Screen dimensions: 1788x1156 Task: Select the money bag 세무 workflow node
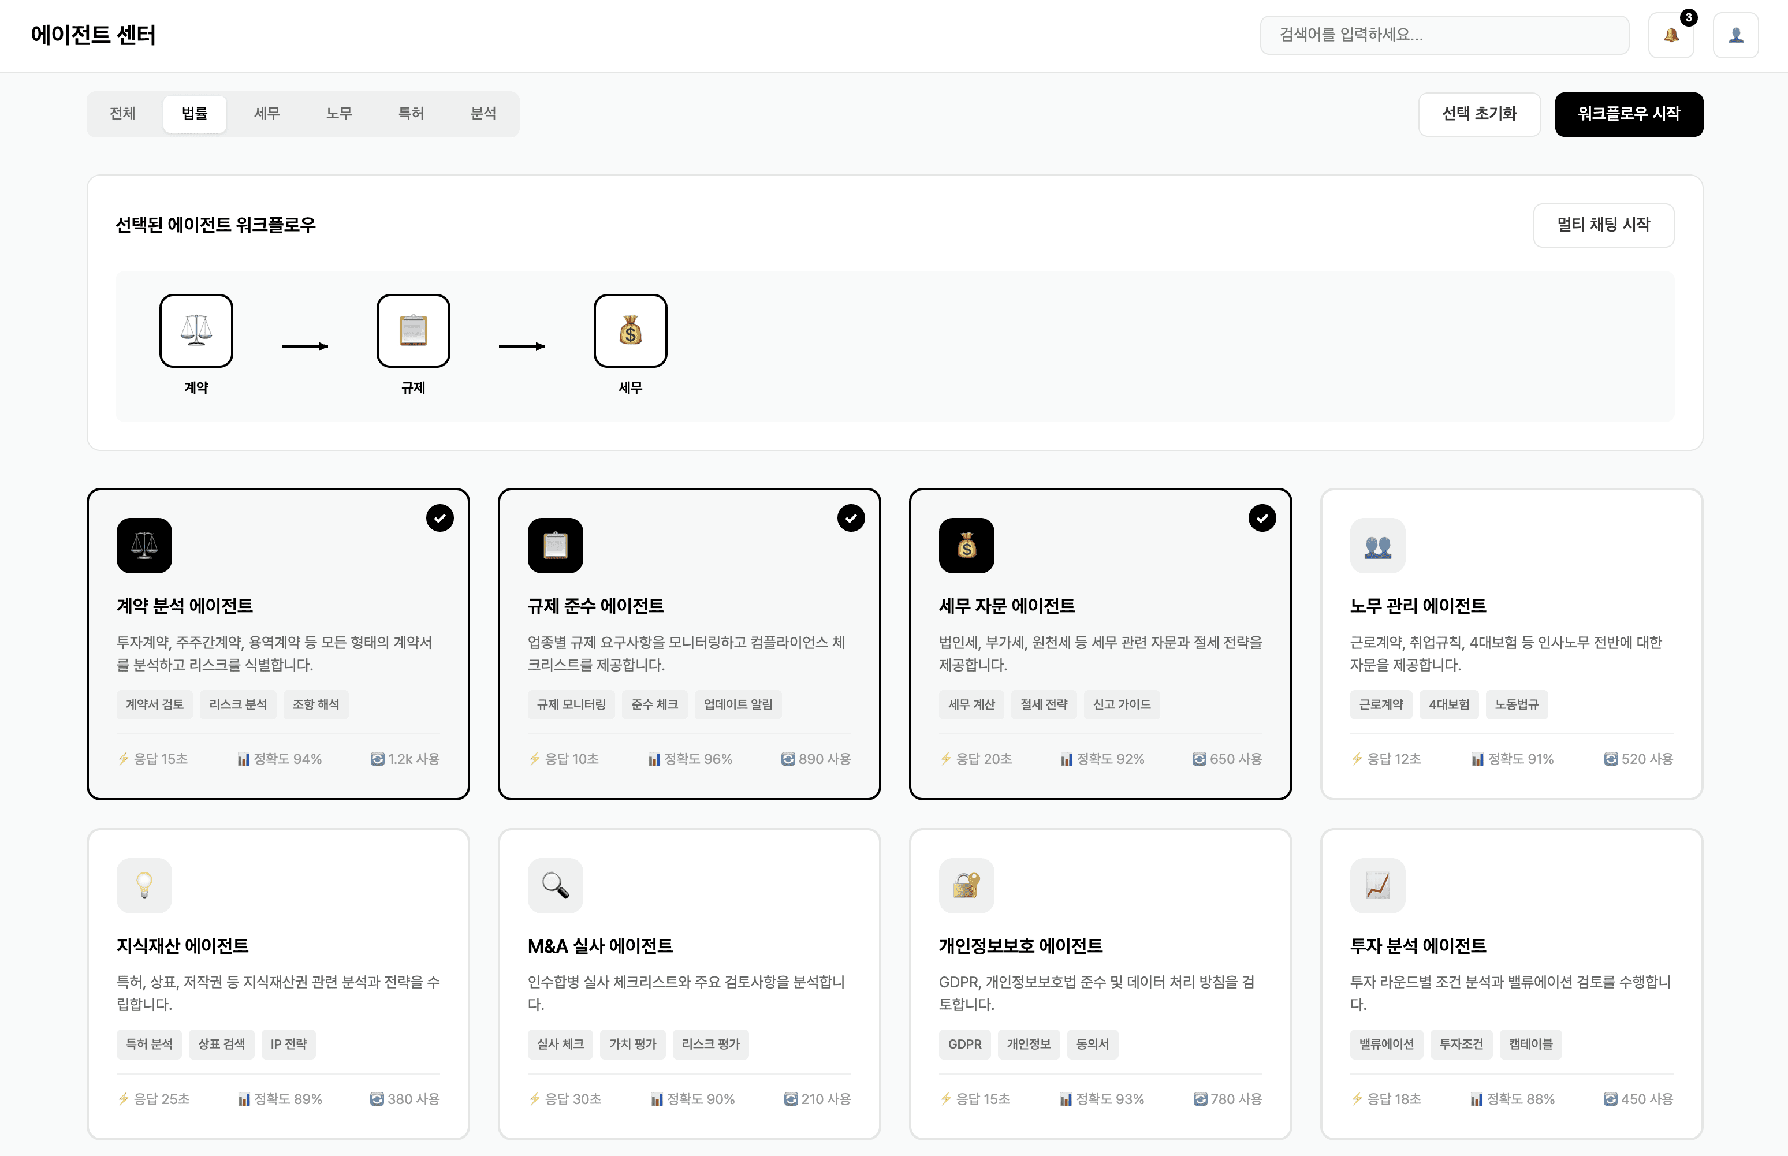(x=629, y=331)
